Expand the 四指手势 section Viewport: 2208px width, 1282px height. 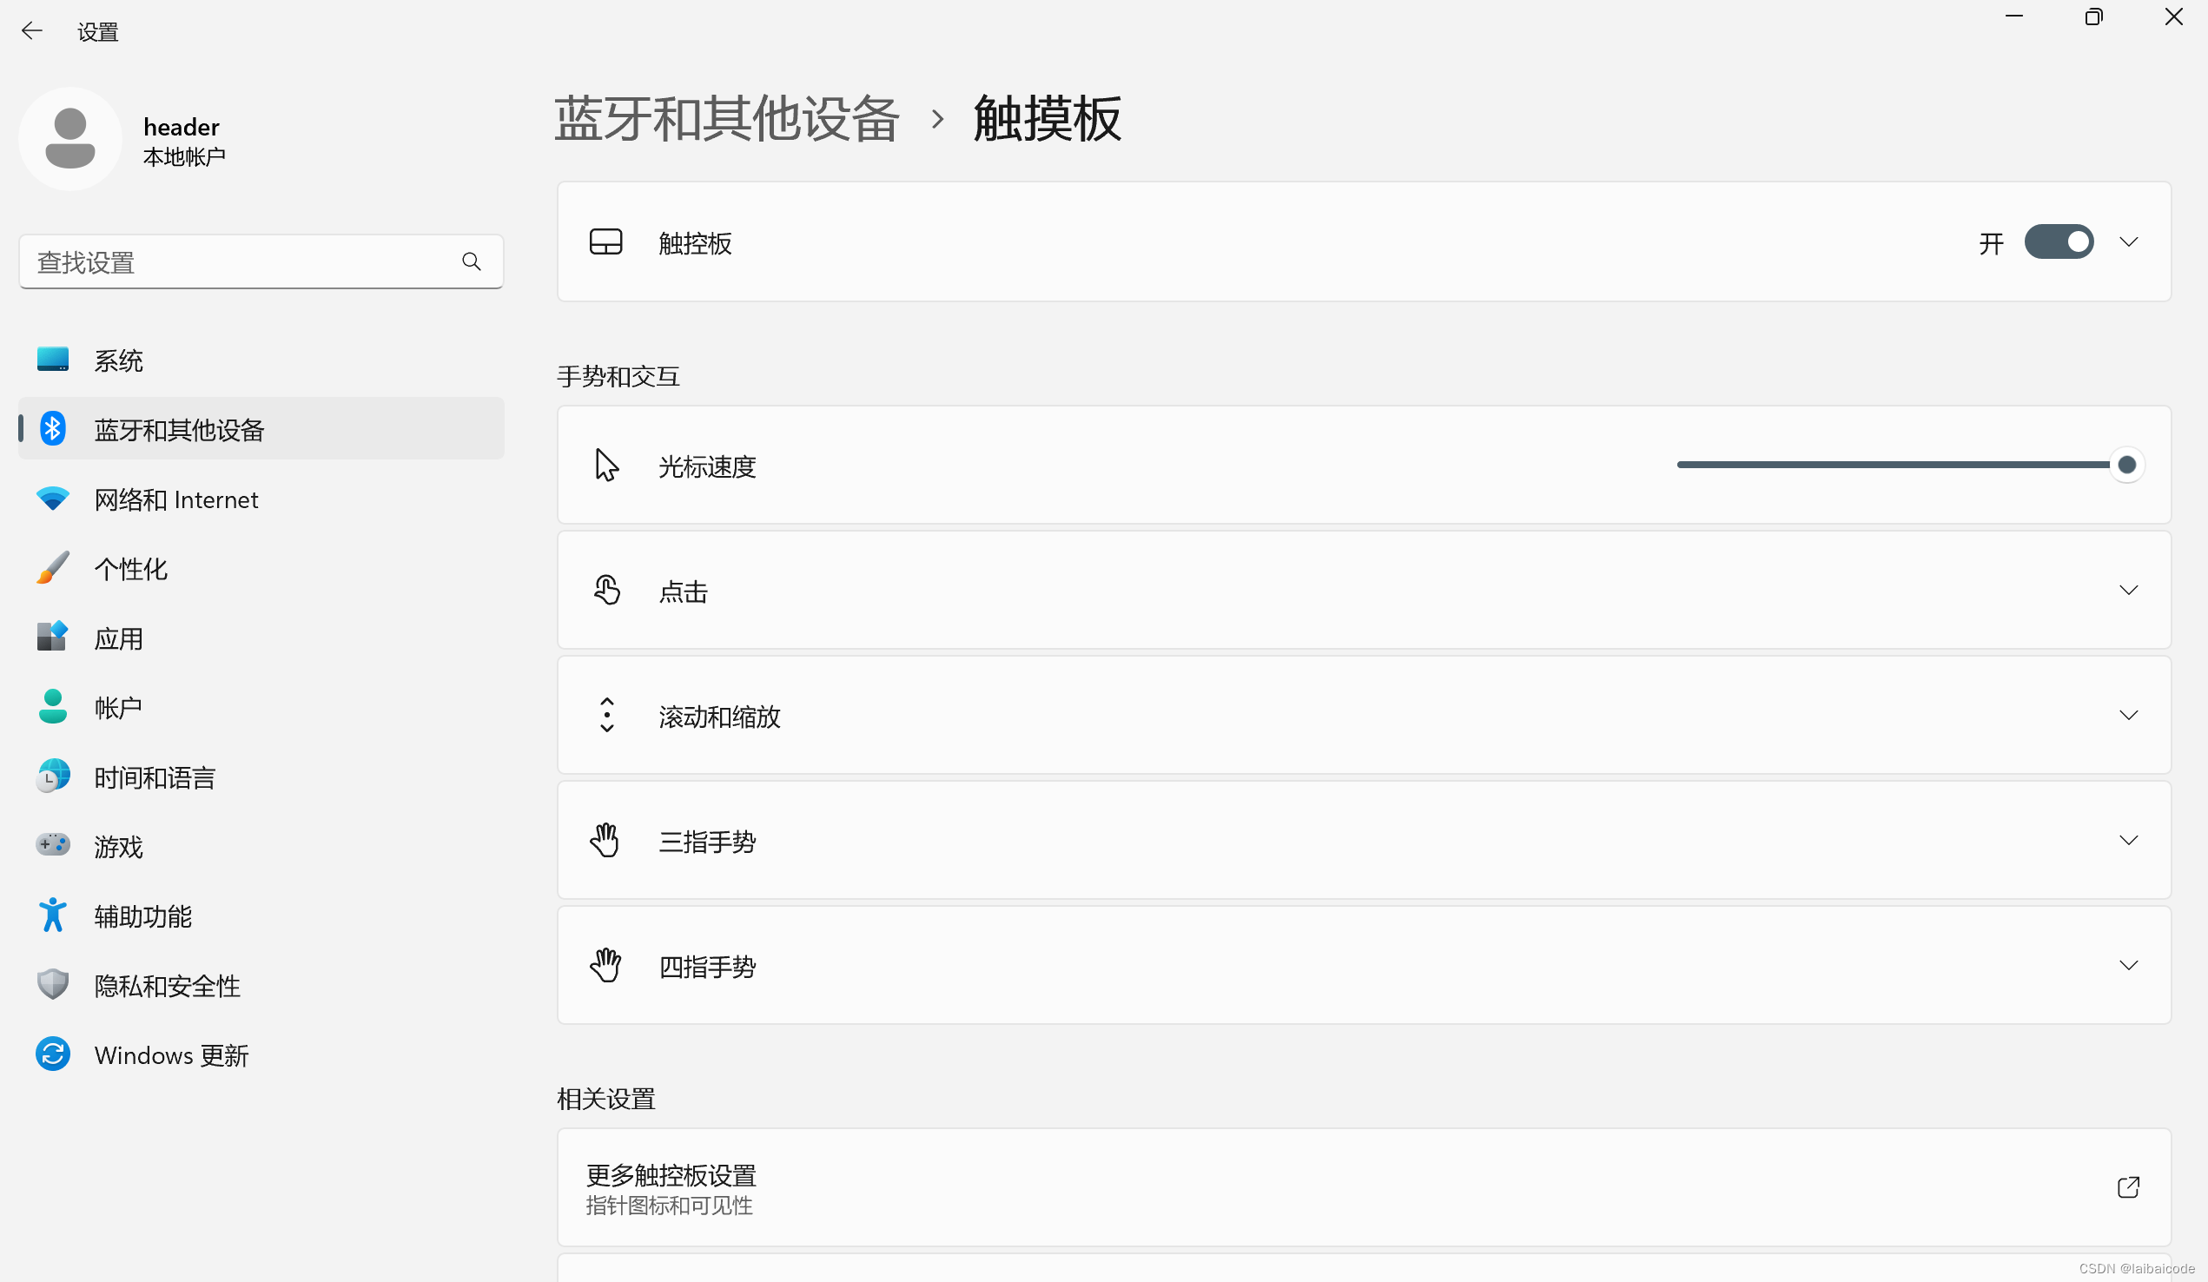pyautogui.click(x=2128, y=966)
